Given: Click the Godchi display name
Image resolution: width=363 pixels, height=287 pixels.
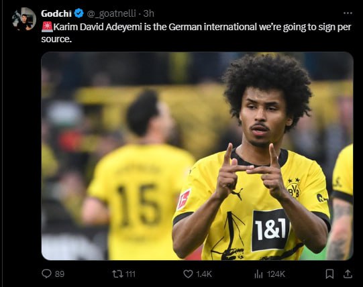Looking at the screenshot, I should 56,13.
